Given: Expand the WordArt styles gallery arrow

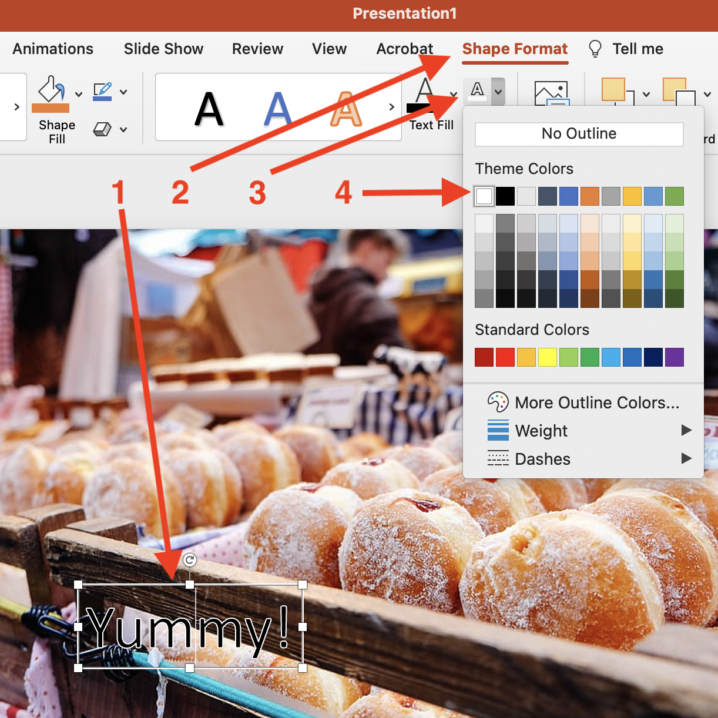Looking at the screenshot, I should click(391, 107).
